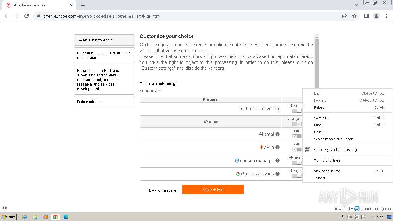Open the browser side panel icon
The width and height of the screenshot is (393, 221).
(366, 16)
